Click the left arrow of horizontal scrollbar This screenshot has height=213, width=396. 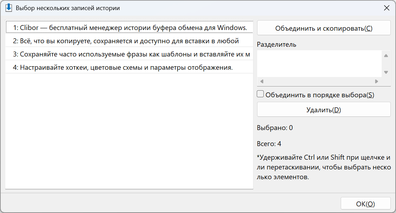click(262, 81)
